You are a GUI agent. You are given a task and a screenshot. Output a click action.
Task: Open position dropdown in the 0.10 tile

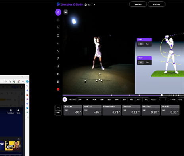(164, 110)
